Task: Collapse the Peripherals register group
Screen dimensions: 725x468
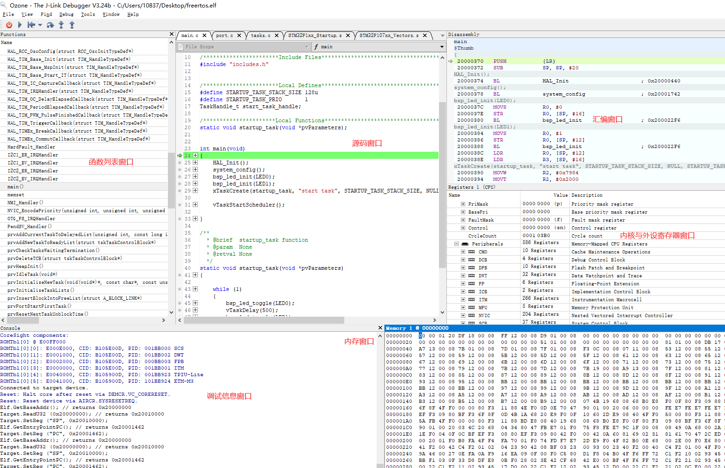Action: (x=456, y=244)
